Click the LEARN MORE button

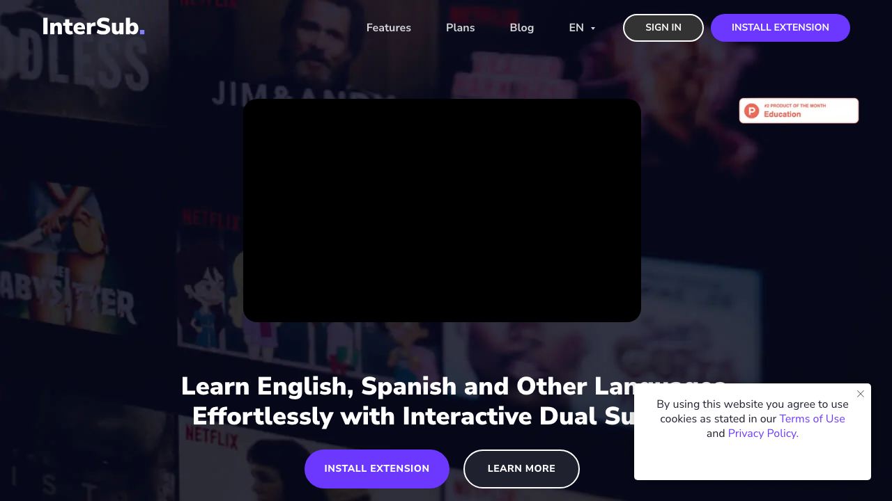(x=521, y=469)
